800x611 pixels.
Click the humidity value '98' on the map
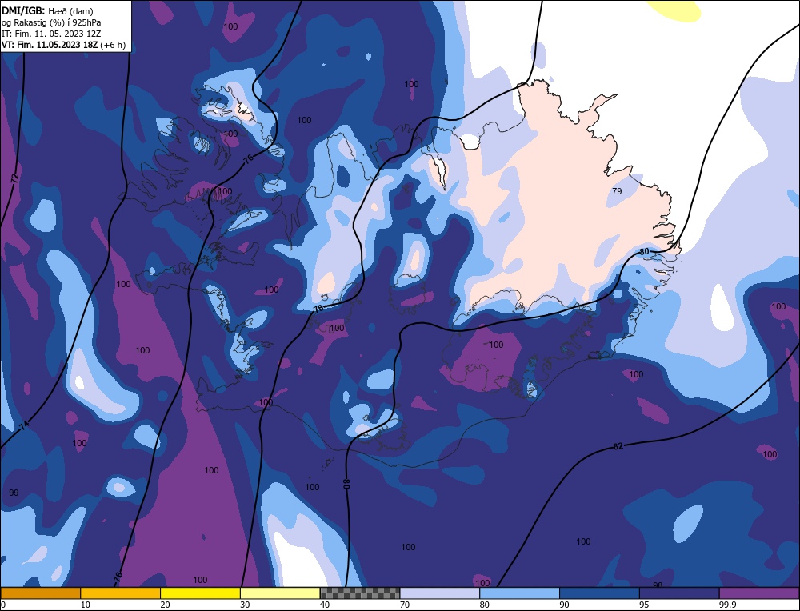click(x=658, y=585)
